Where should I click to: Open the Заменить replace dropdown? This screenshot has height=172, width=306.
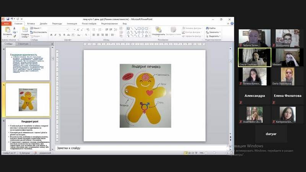tap(213, 32)
